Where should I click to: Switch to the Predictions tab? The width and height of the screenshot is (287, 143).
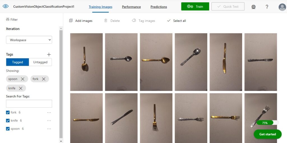[159, 7]
